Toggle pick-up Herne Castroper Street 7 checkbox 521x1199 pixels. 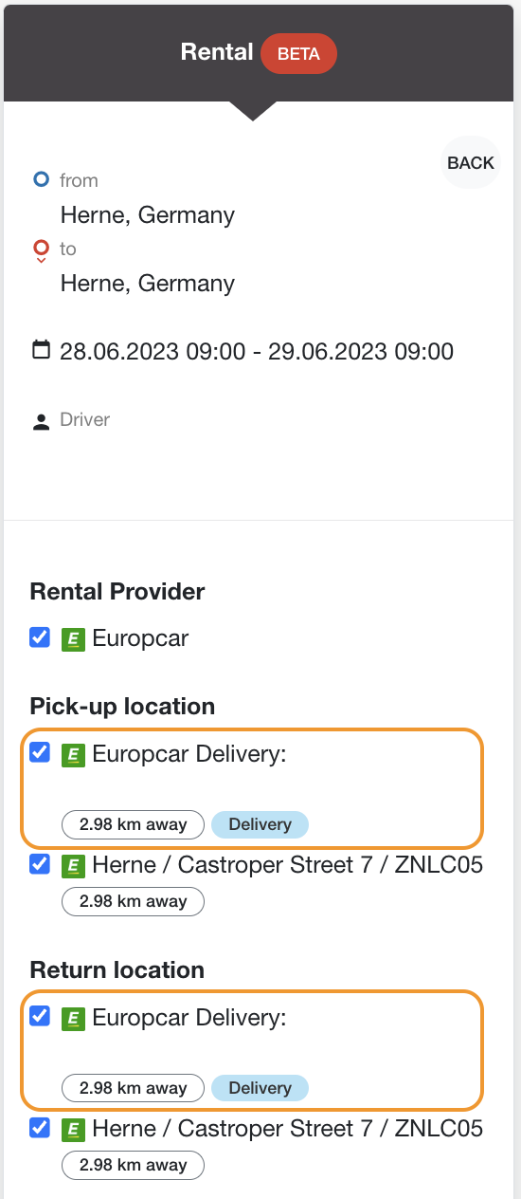[40, 864]
